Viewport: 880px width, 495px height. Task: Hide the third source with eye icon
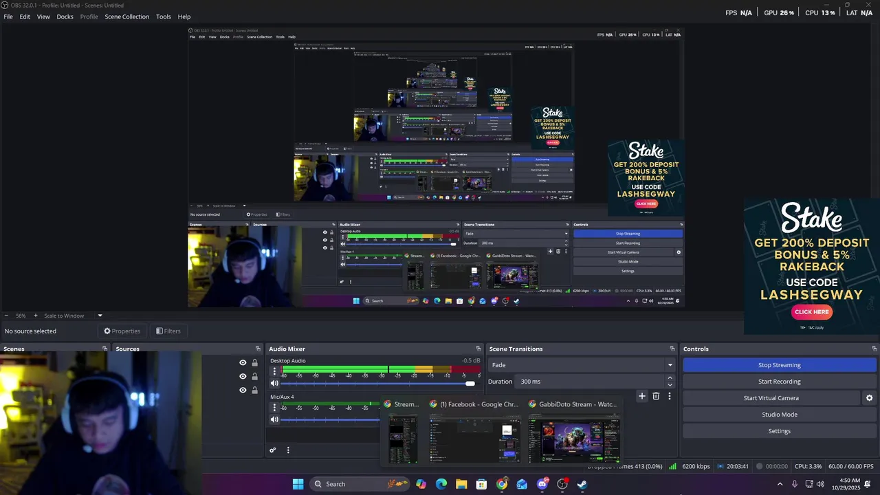tap(243, 390)
